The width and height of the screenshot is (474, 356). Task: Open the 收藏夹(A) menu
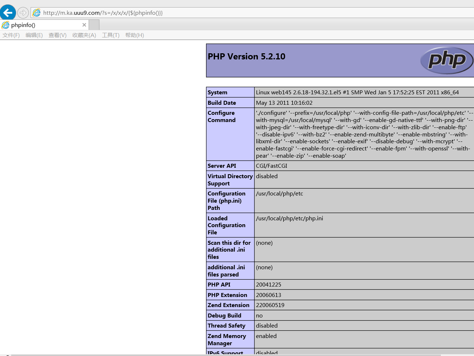(x=84, y=35)
